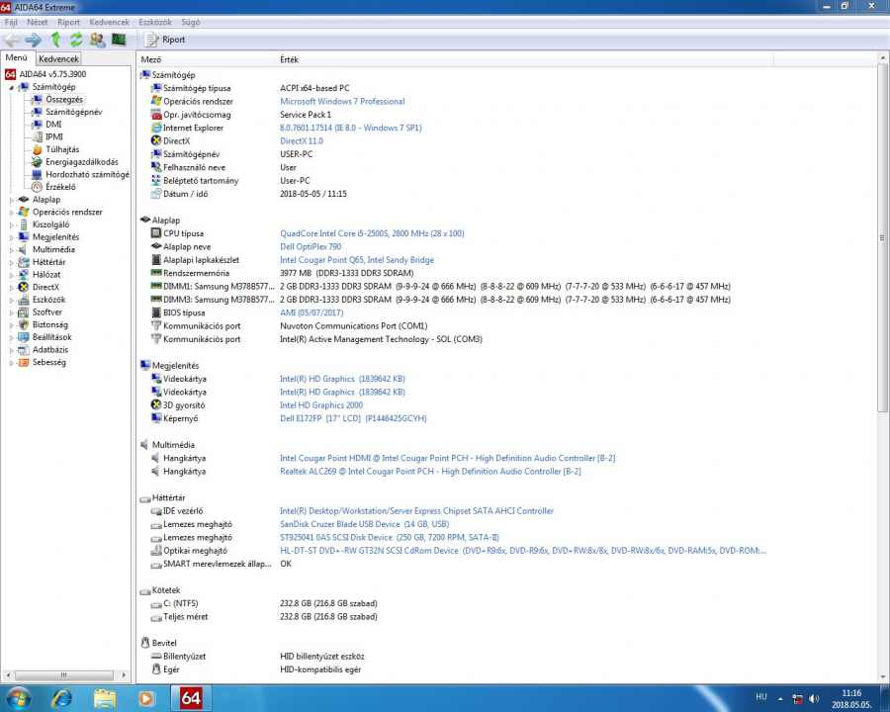Viewport: 890px width, 712px height.
Task: Click the Szoftver tree icon
Action: pyautogui.click(x=24, y=311)
